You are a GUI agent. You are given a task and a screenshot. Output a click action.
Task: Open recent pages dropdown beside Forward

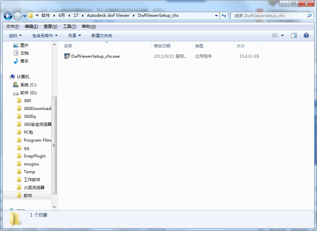tap(24, 16)
